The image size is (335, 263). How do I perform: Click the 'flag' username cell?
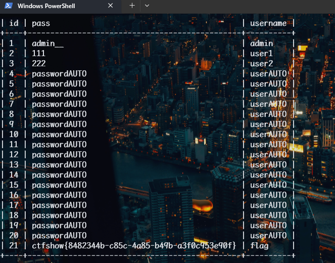(259, 246)
